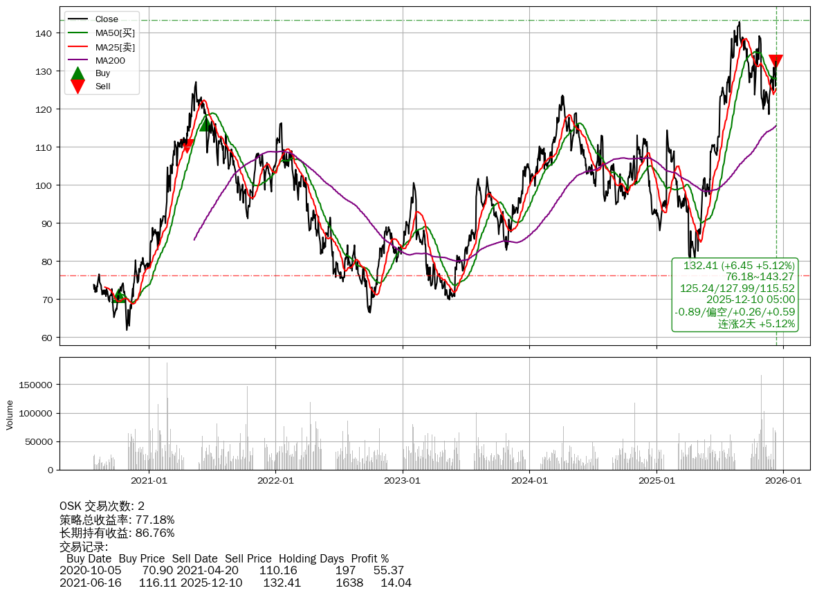Click the green Buy triangle in the legend
Image resolution: width=817 pixels, height=595 pixels.
pyautogui.click(x=78, y=73)
